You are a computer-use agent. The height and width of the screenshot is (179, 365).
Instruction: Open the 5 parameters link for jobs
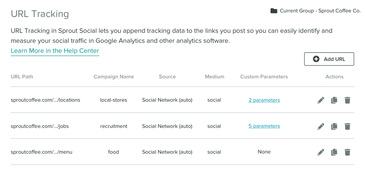(x=264, y=126)
